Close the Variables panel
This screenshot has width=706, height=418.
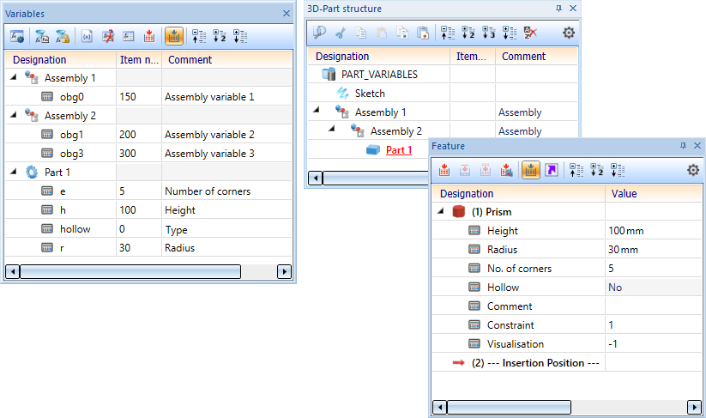tap(287, 14)
